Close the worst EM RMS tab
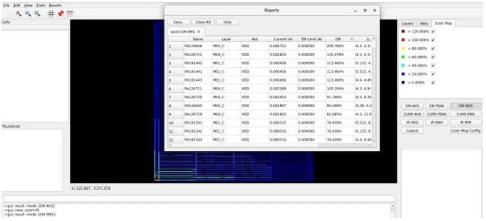The image size is (486, 221). pyautogui.click(x=199, y=32)
